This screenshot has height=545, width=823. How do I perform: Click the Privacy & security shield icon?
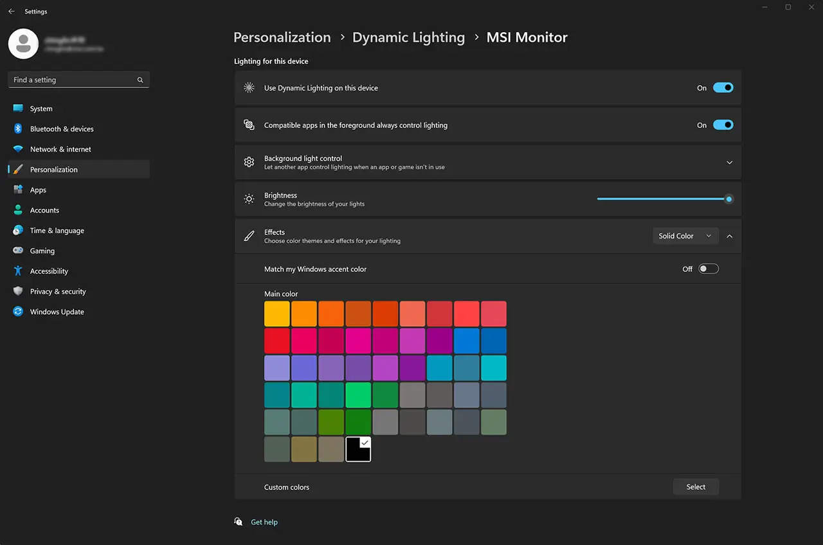coord(18,291)
